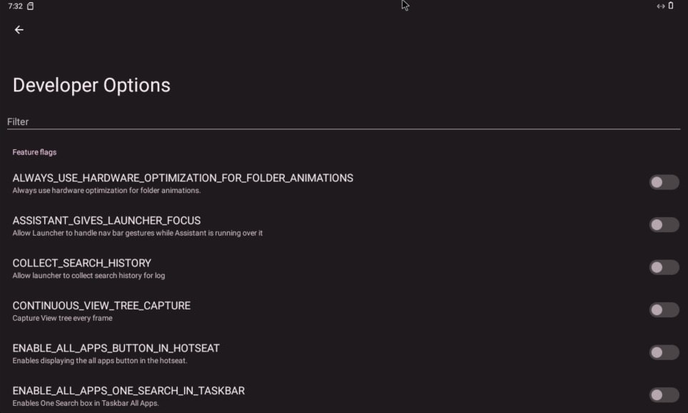
Task: Enable CONTINUOUS_VIEW_TREE_CAPTURE switch
Action: coord(664,310)
